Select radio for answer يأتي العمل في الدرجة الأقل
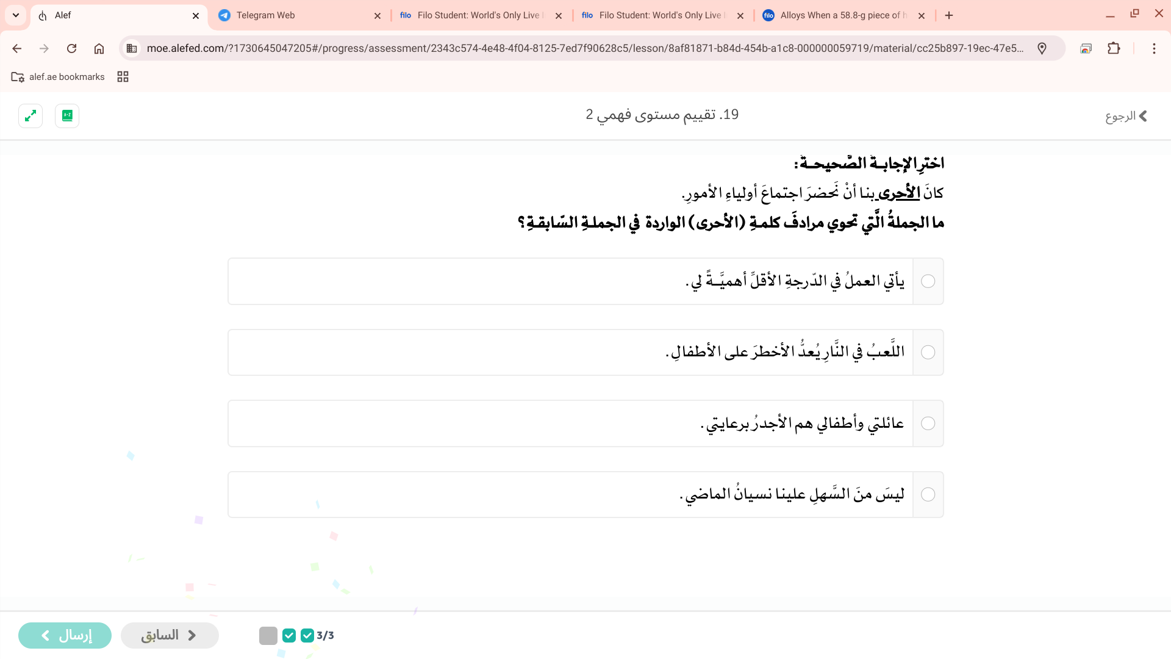 tap(928, 281)
